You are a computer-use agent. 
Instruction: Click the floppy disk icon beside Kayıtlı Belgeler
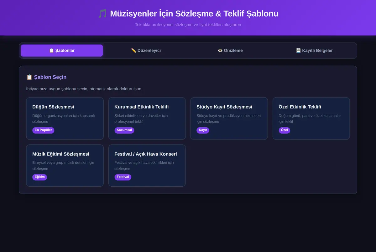(x=298, y=50)
